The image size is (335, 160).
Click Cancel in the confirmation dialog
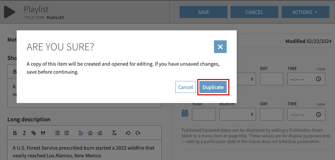[x=185, y=87]
